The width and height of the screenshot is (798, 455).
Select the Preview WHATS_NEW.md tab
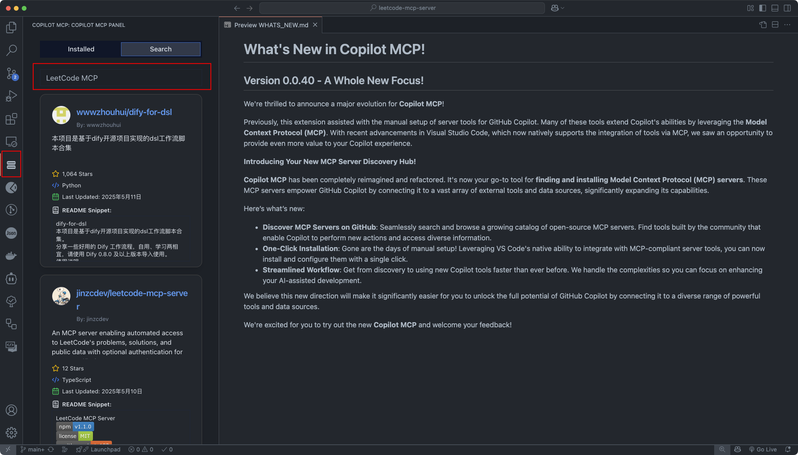[x=270, y=25]
